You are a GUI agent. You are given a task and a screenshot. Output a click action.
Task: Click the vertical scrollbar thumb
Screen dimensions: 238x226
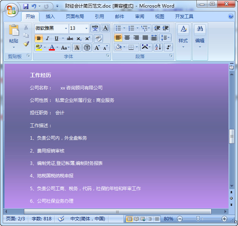point(232,137)
